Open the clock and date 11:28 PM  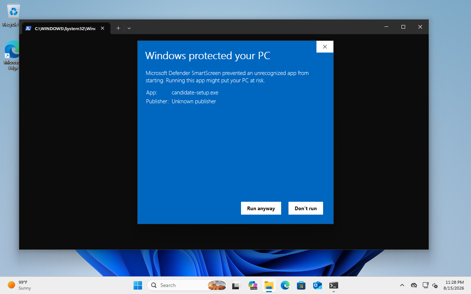click(454, 285)
